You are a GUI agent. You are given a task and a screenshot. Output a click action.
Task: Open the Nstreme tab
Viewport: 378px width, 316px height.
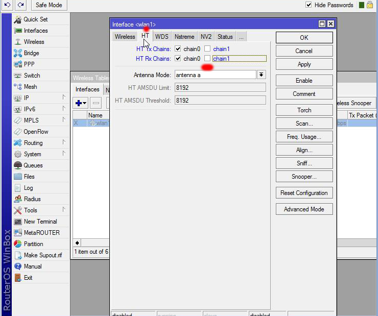click(184, 37)
